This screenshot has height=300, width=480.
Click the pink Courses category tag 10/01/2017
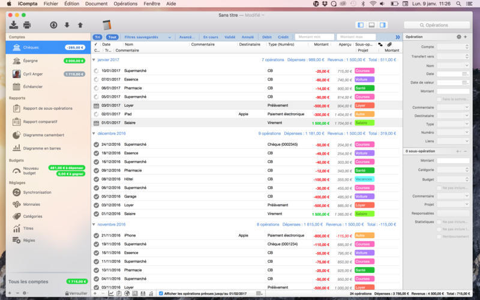click(x=364, y=71)
